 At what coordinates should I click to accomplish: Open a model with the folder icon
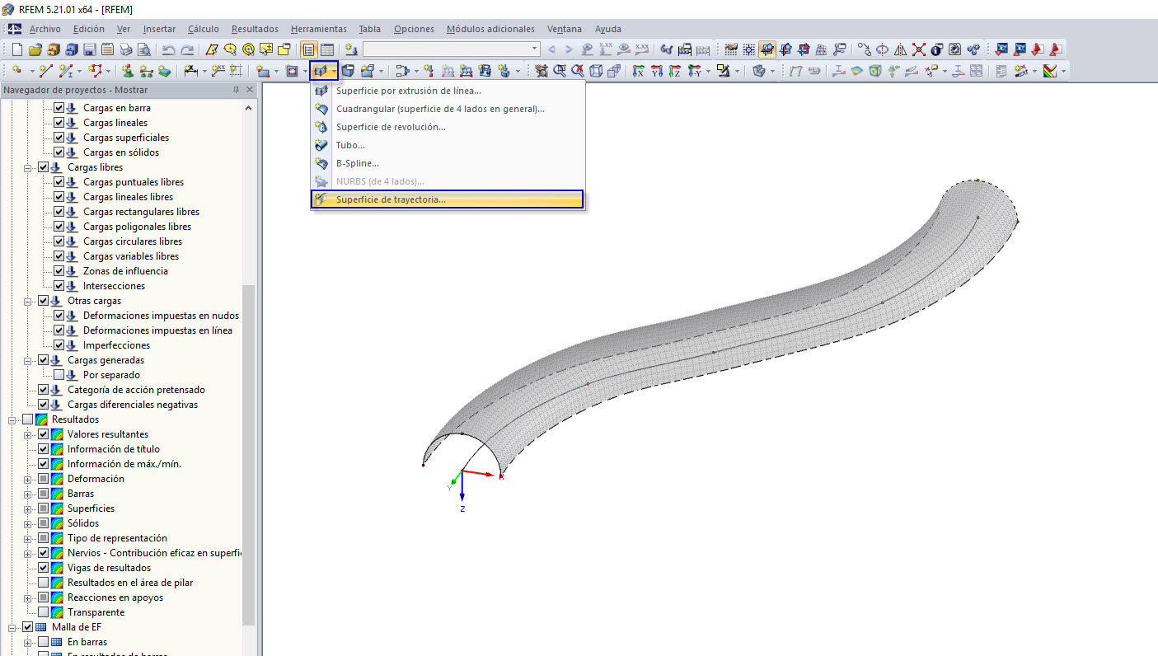click(x=35, y=49)
